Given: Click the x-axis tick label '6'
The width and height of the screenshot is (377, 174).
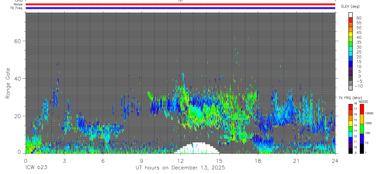Looking at the screenshot, I should [x=103, y=161].
